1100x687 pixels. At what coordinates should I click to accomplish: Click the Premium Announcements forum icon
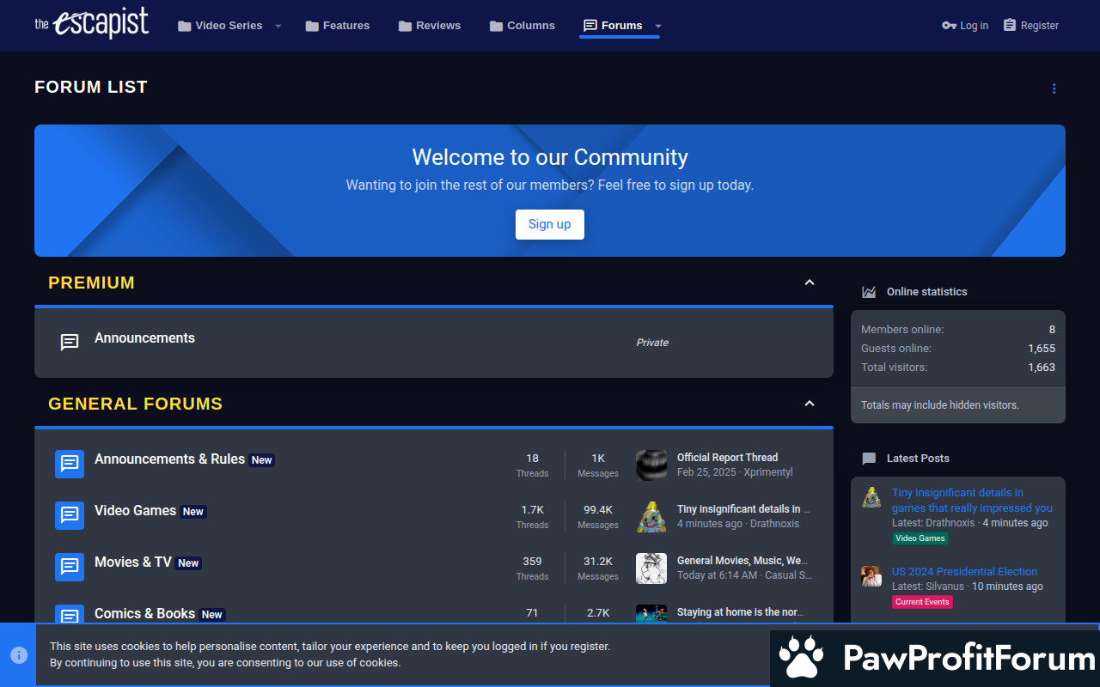(x=70, y=342)
